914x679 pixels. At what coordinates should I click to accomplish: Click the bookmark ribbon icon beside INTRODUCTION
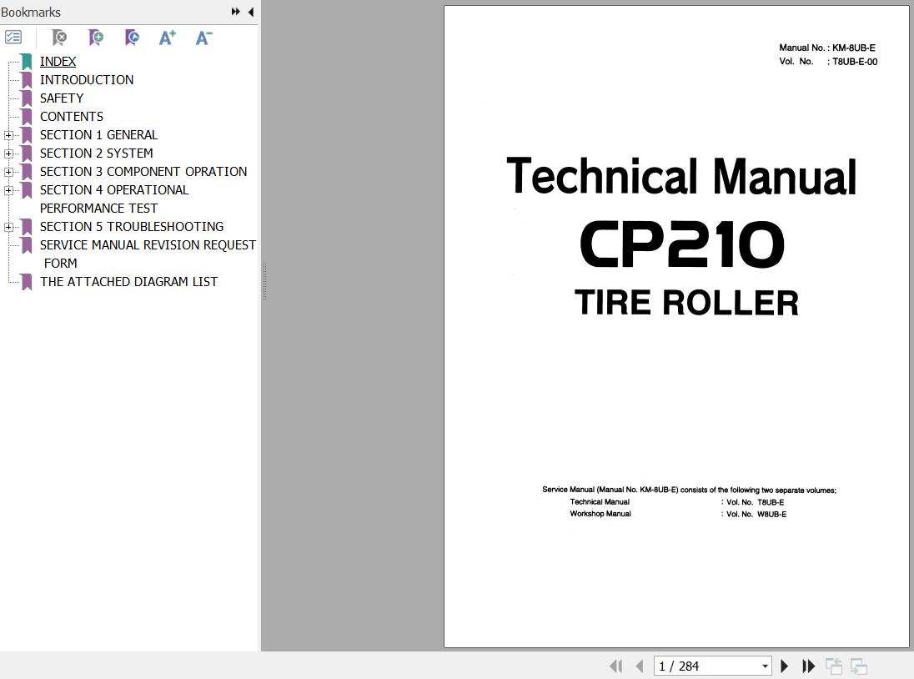(26, 80)
